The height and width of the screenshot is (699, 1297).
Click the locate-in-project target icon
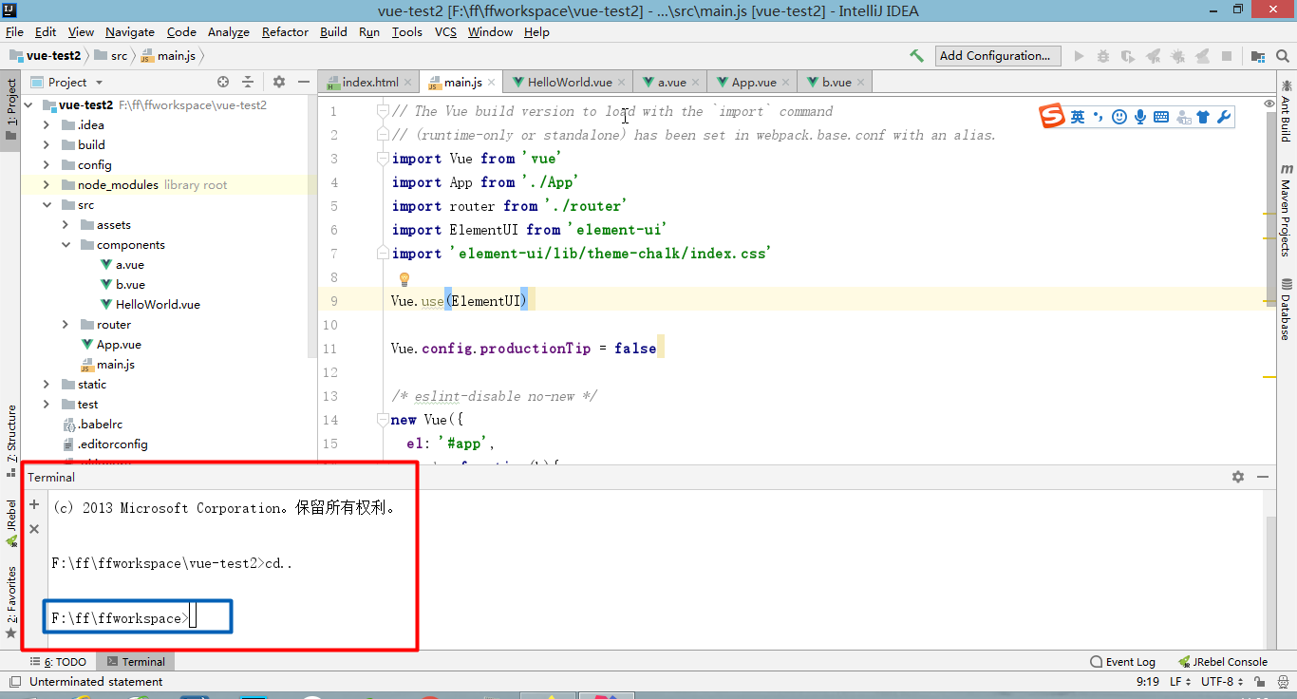pos(223,82)
